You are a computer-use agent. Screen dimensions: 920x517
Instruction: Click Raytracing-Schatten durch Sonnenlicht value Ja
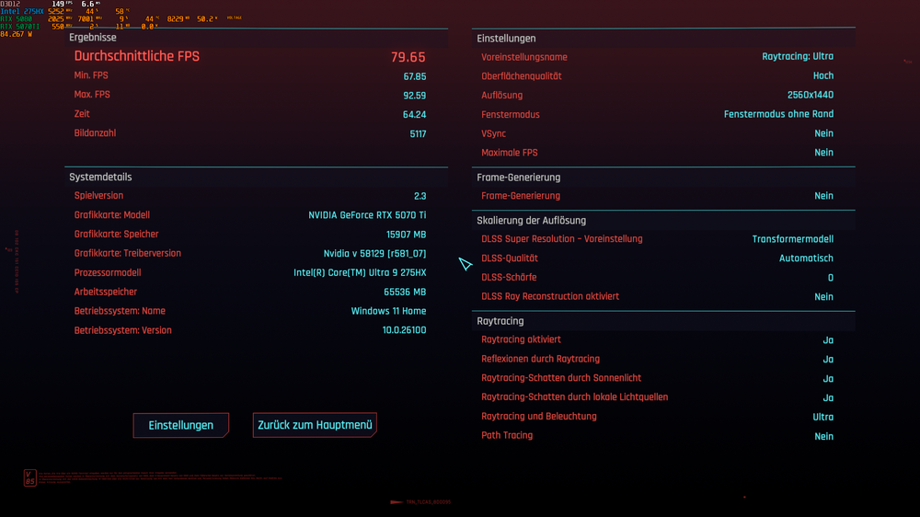coord(828,379)
